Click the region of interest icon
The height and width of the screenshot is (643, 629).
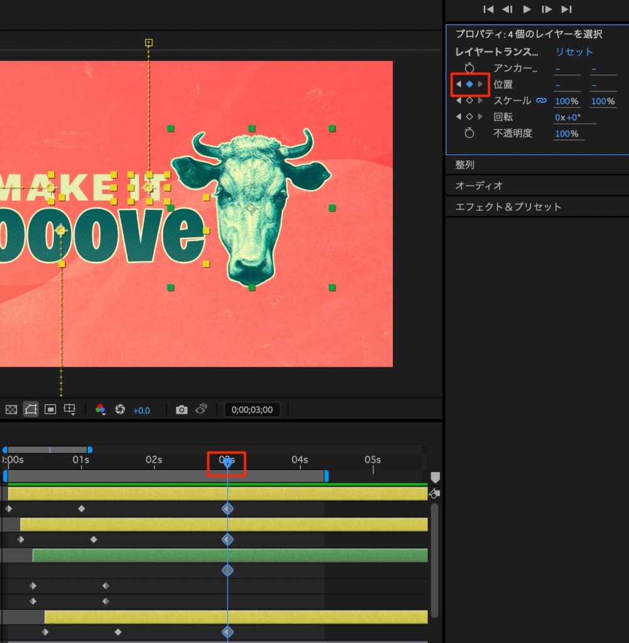(x=51, y=409)
